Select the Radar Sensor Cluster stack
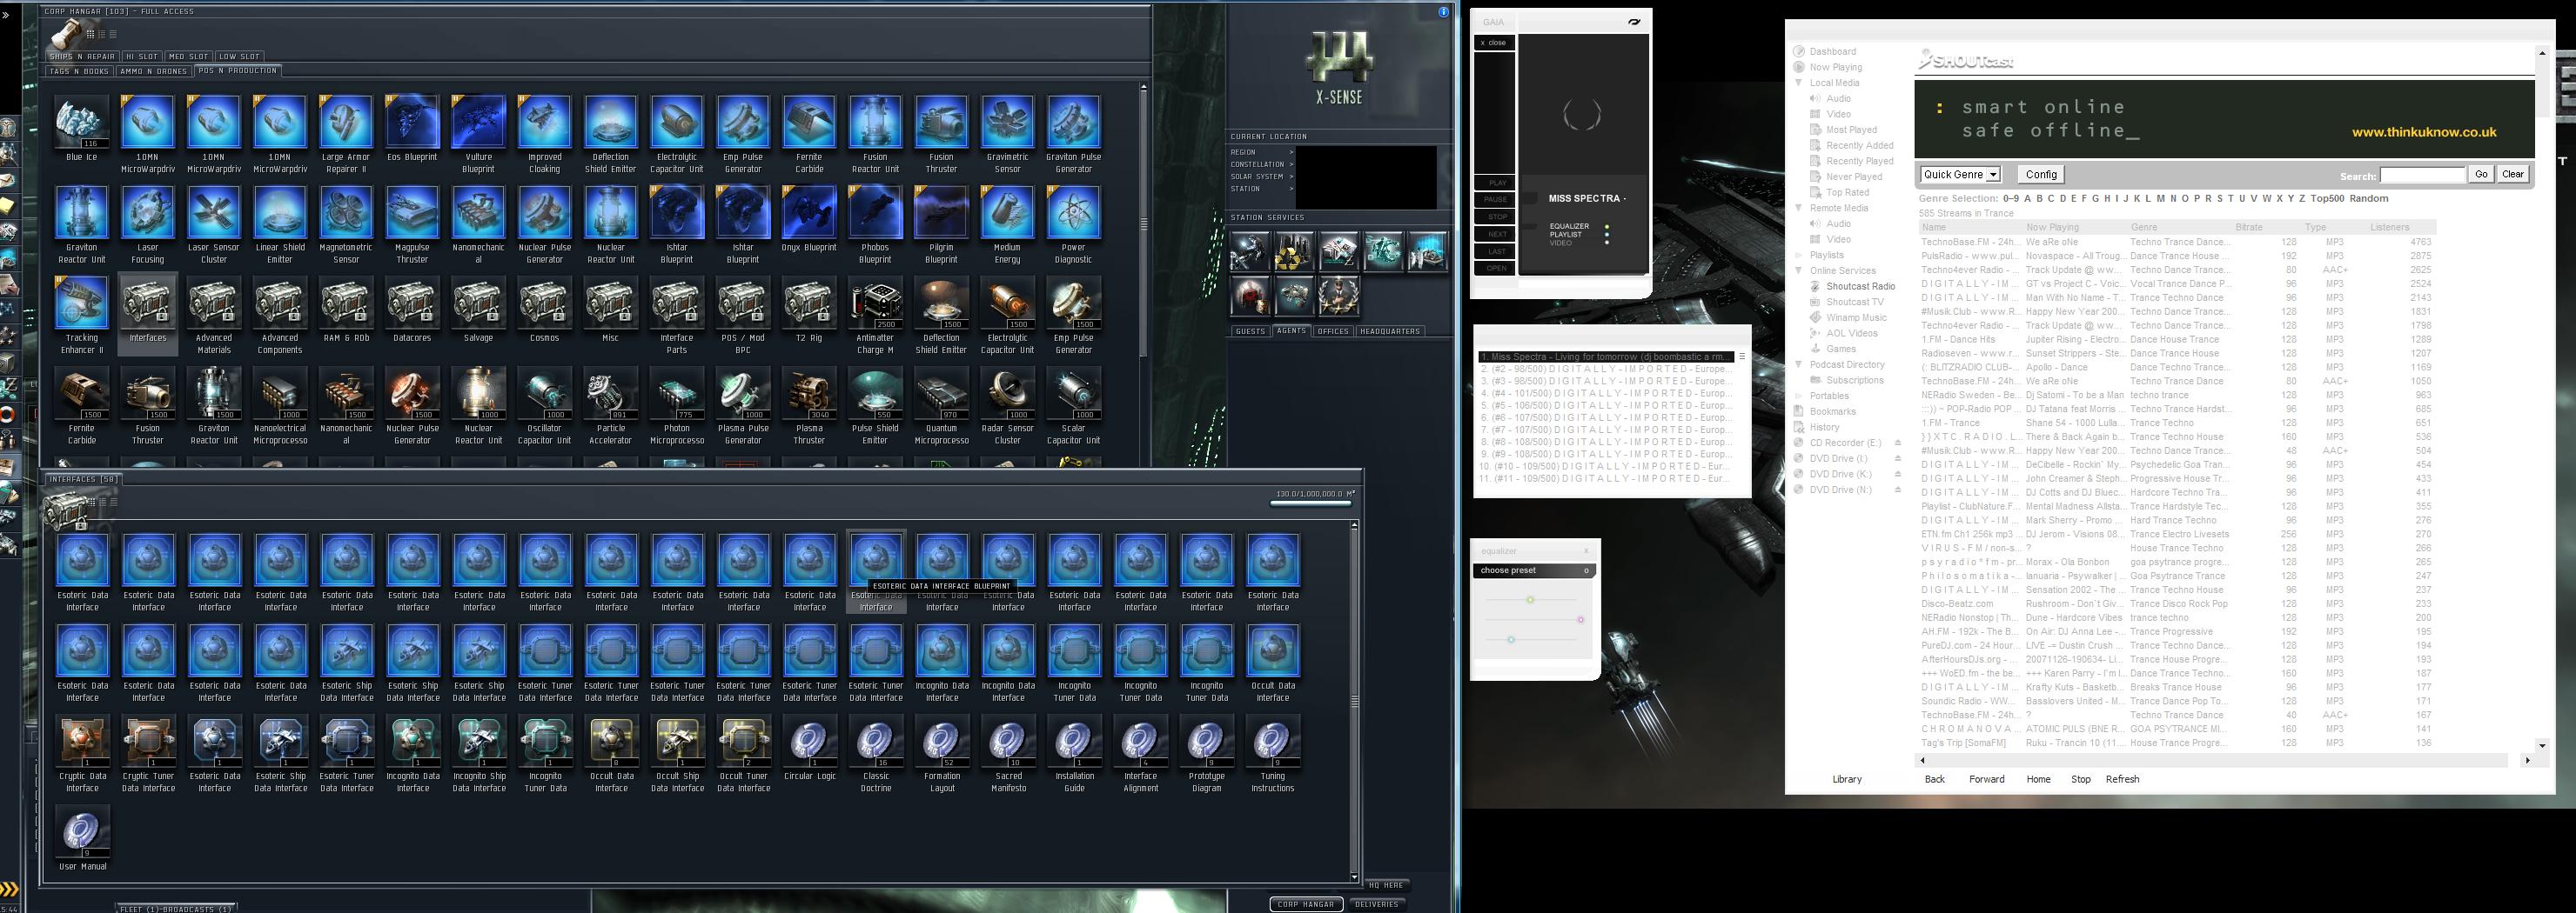Image resolution: width=2576 pixels, height=913 pixels. click(x=1007, y=394)
